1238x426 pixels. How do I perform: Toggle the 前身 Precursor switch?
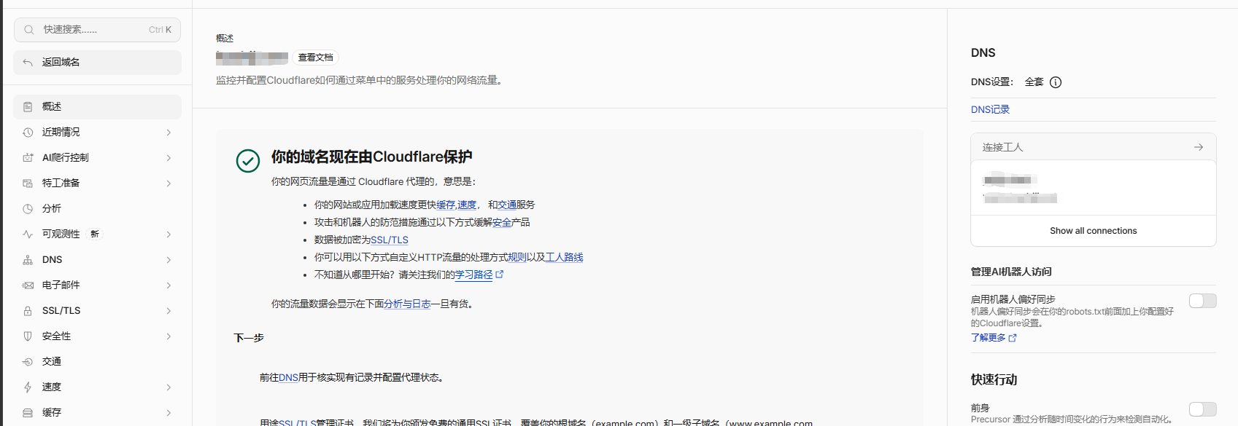click(x=1202, y=409)
